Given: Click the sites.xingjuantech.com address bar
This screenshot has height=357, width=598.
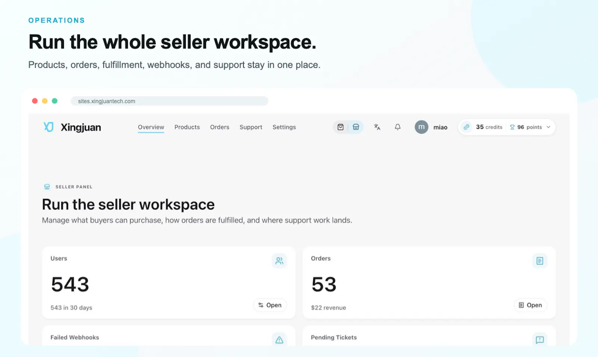Looking at the screenshot, I should pos(169,101).
